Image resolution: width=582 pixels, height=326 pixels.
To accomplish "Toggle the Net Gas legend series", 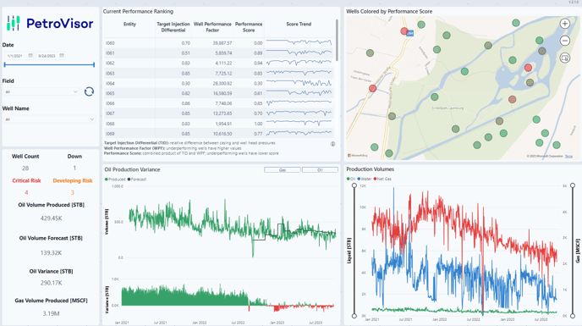I will (x=382, y=179).
